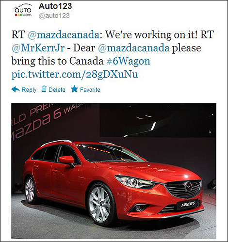Click the Delete text label
228x242 pixels.
click(57, 90)
